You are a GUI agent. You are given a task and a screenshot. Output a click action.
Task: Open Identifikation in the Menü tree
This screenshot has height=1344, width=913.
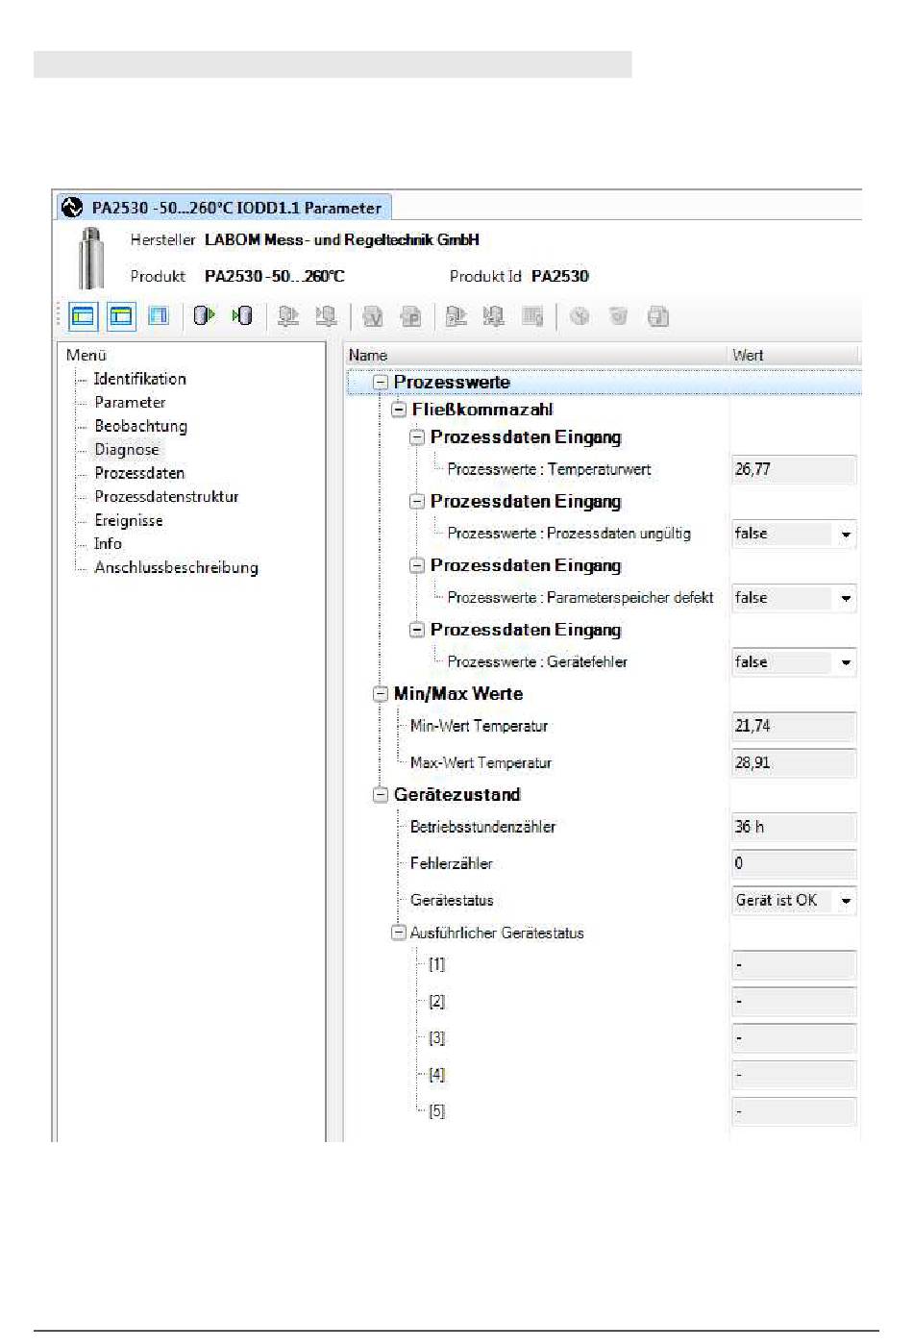[140, 379]
